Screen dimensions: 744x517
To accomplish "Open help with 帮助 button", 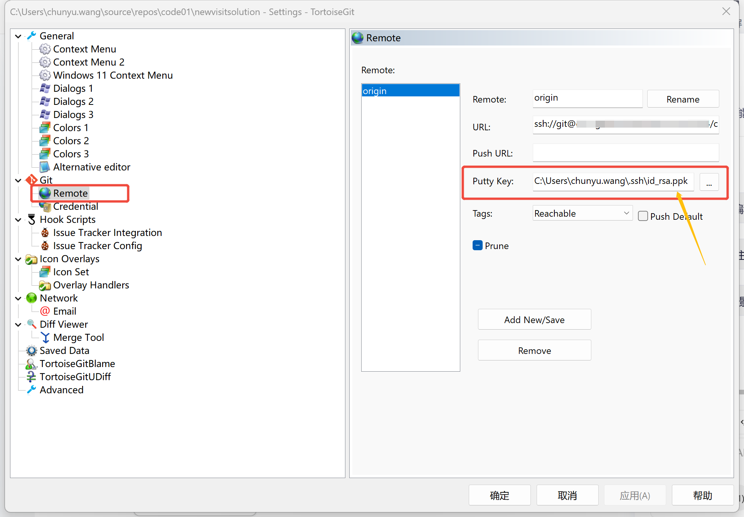I will pos(703,495).
